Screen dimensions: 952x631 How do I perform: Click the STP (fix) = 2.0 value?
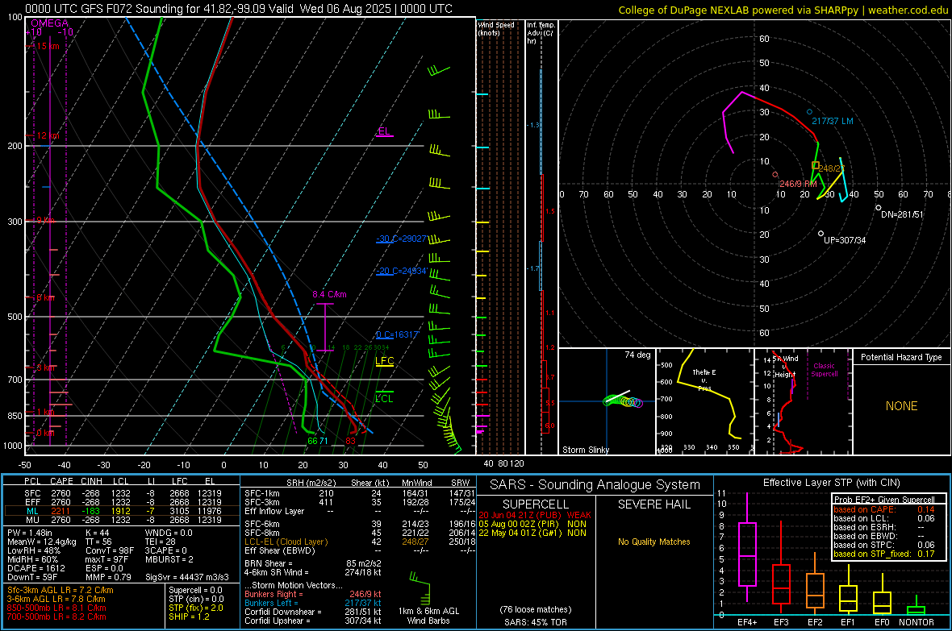[196, 608]
